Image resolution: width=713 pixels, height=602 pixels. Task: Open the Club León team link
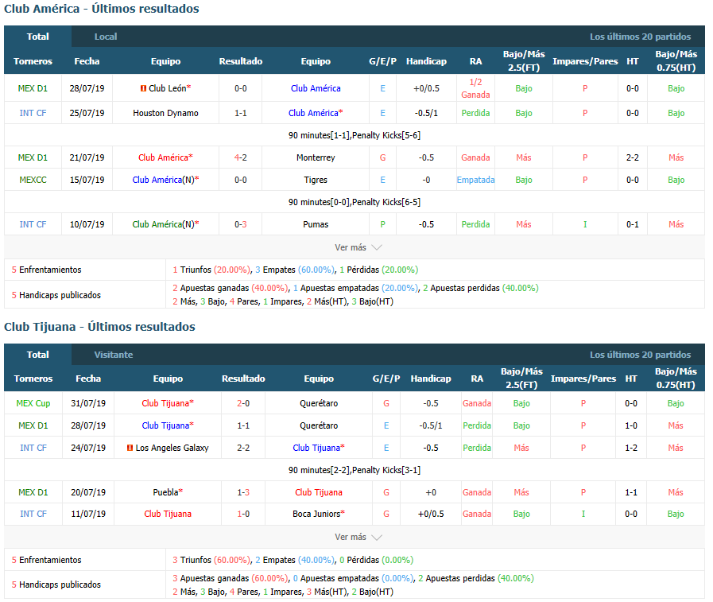[x=168, y=88]
